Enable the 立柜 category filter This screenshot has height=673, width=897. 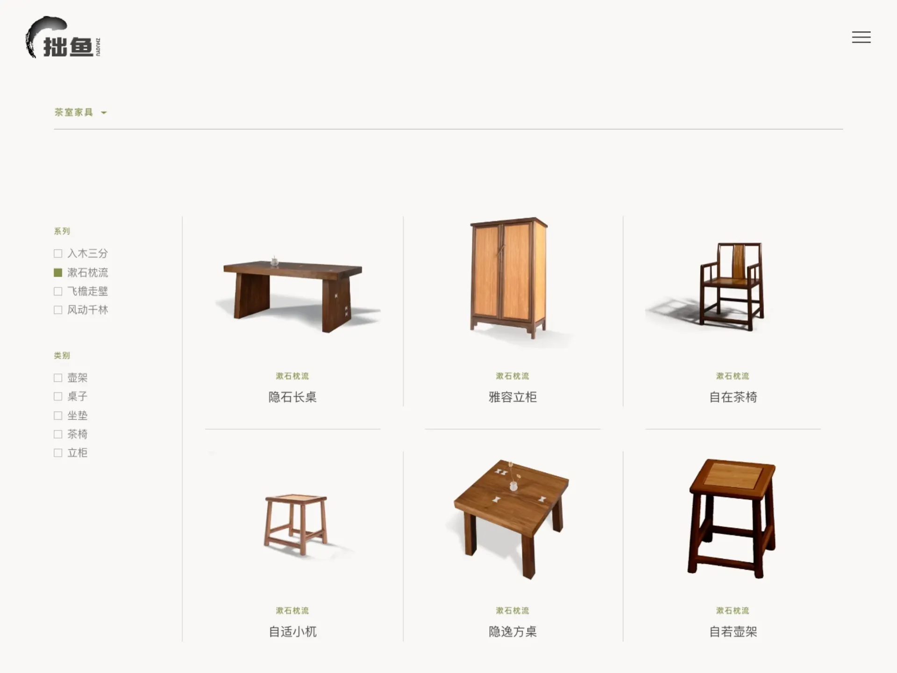(58, 453)
